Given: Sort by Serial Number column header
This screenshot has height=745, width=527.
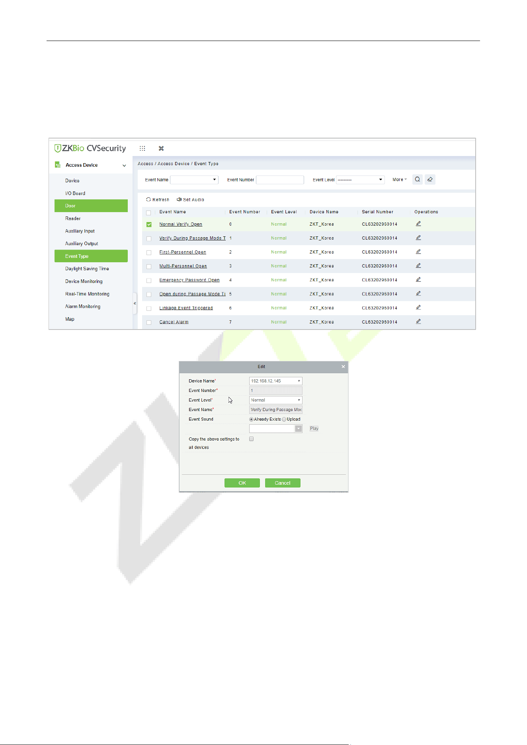Looking at the screenshot, I should (377, 212).
